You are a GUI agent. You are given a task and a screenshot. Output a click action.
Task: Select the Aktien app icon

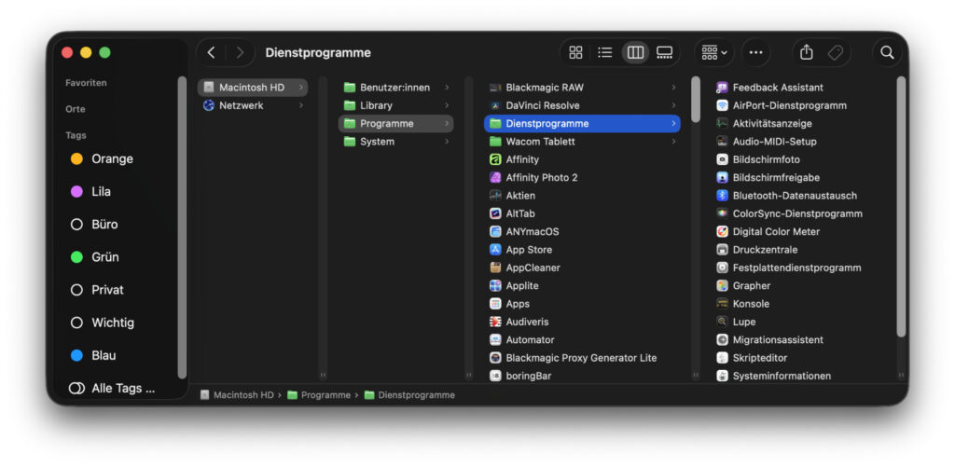pos(495,196)
